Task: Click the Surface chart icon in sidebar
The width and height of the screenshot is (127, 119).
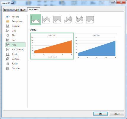Action: point(8,59)
